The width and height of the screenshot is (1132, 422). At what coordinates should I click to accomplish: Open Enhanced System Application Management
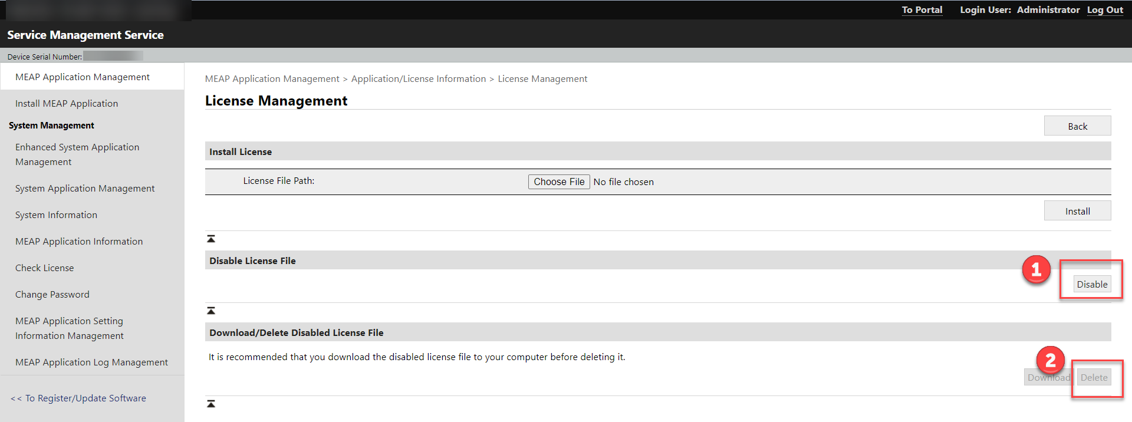pyautogui.click(x=77, y=154)
